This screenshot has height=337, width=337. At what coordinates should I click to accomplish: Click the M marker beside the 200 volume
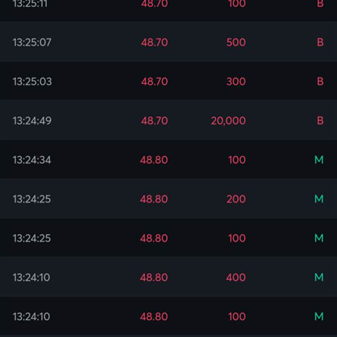(x=319, y=199)
